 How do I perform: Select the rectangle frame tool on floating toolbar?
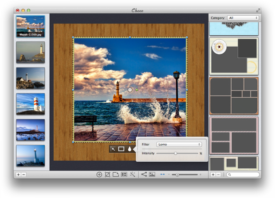coord(121,149)
